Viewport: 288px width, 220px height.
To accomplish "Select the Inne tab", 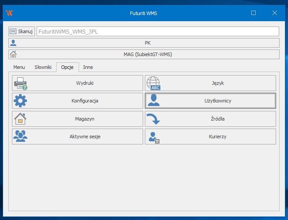I will point(88,67).
